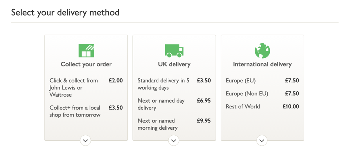Expand the Collect your order card chevron
The height and width of the screenshot is (157, 347).
[86, 140]
